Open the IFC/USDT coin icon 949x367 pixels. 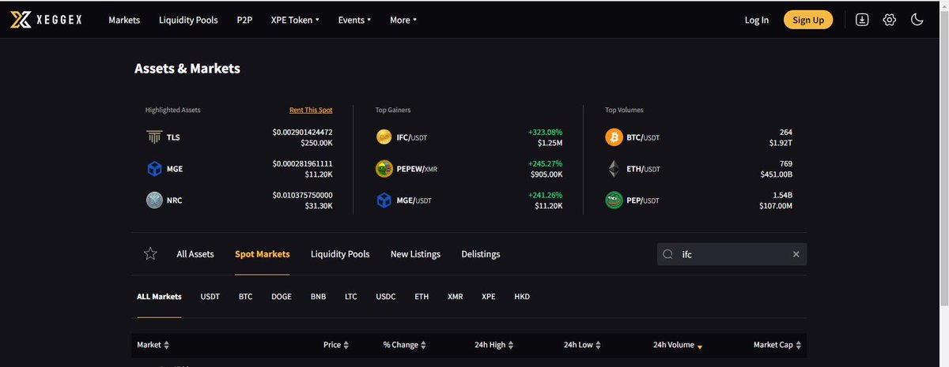[384, 137]
